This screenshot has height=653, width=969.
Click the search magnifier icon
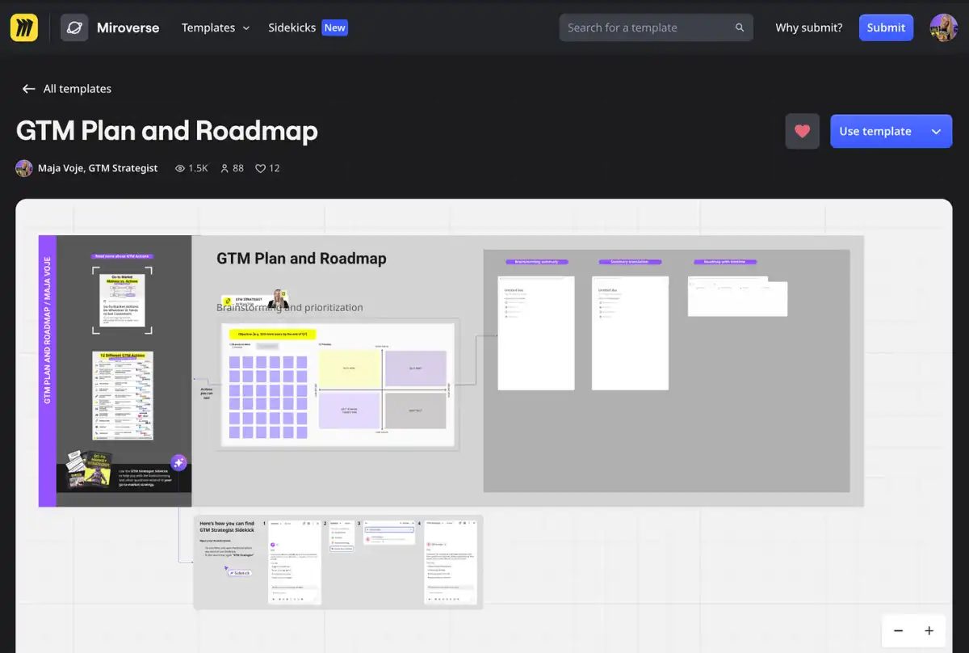click(740, 27)
